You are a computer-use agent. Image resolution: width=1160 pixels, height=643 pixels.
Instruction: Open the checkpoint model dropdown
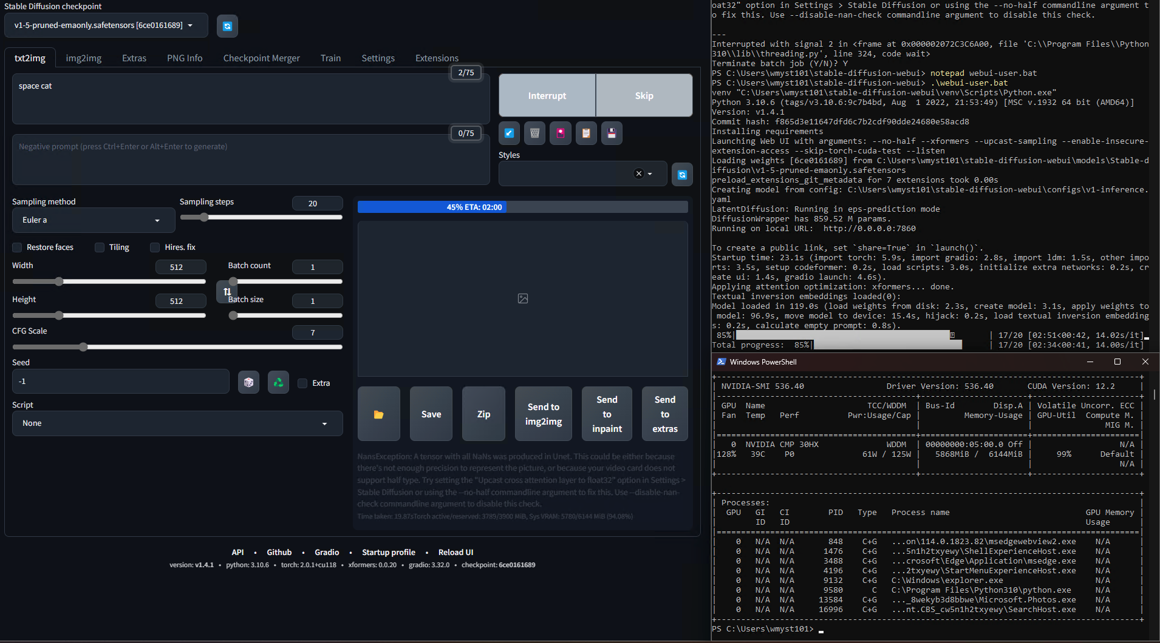106,25
